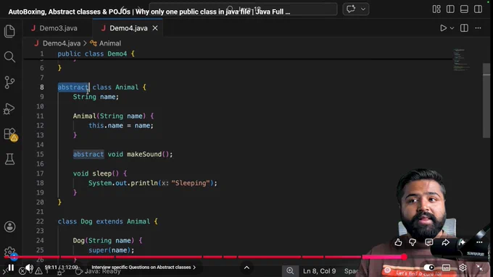Click 'String name;' on line 9
This screenshot has width=493, height=277.
tap(96, 97)
